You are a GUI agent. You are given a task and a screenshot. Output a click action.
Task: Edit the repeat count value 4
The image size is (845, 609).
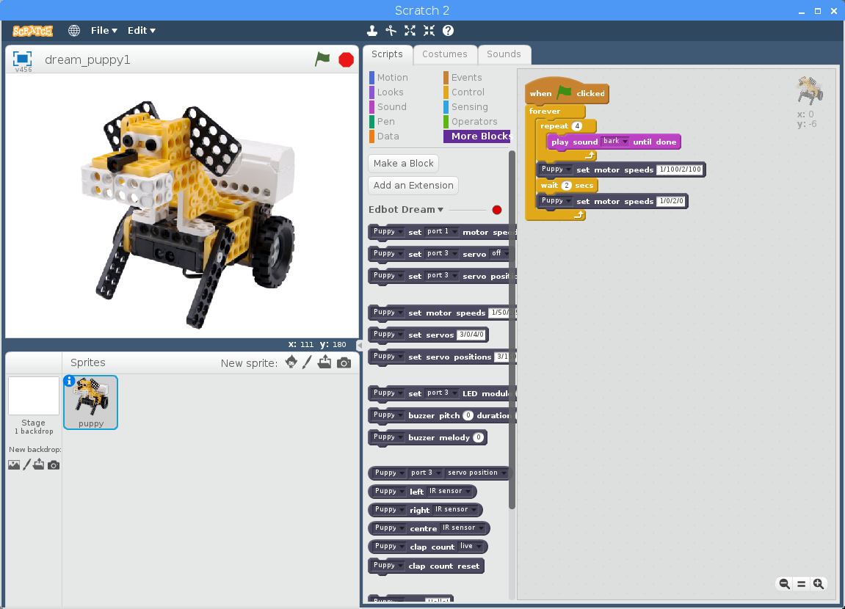tap(576, 126)
